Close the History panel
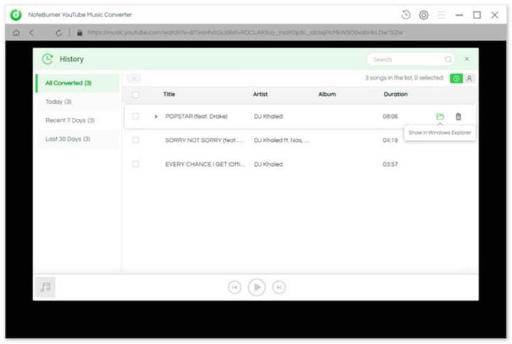Screen dimensions: 512x344 pyautogui.click(x=466, y=59)
